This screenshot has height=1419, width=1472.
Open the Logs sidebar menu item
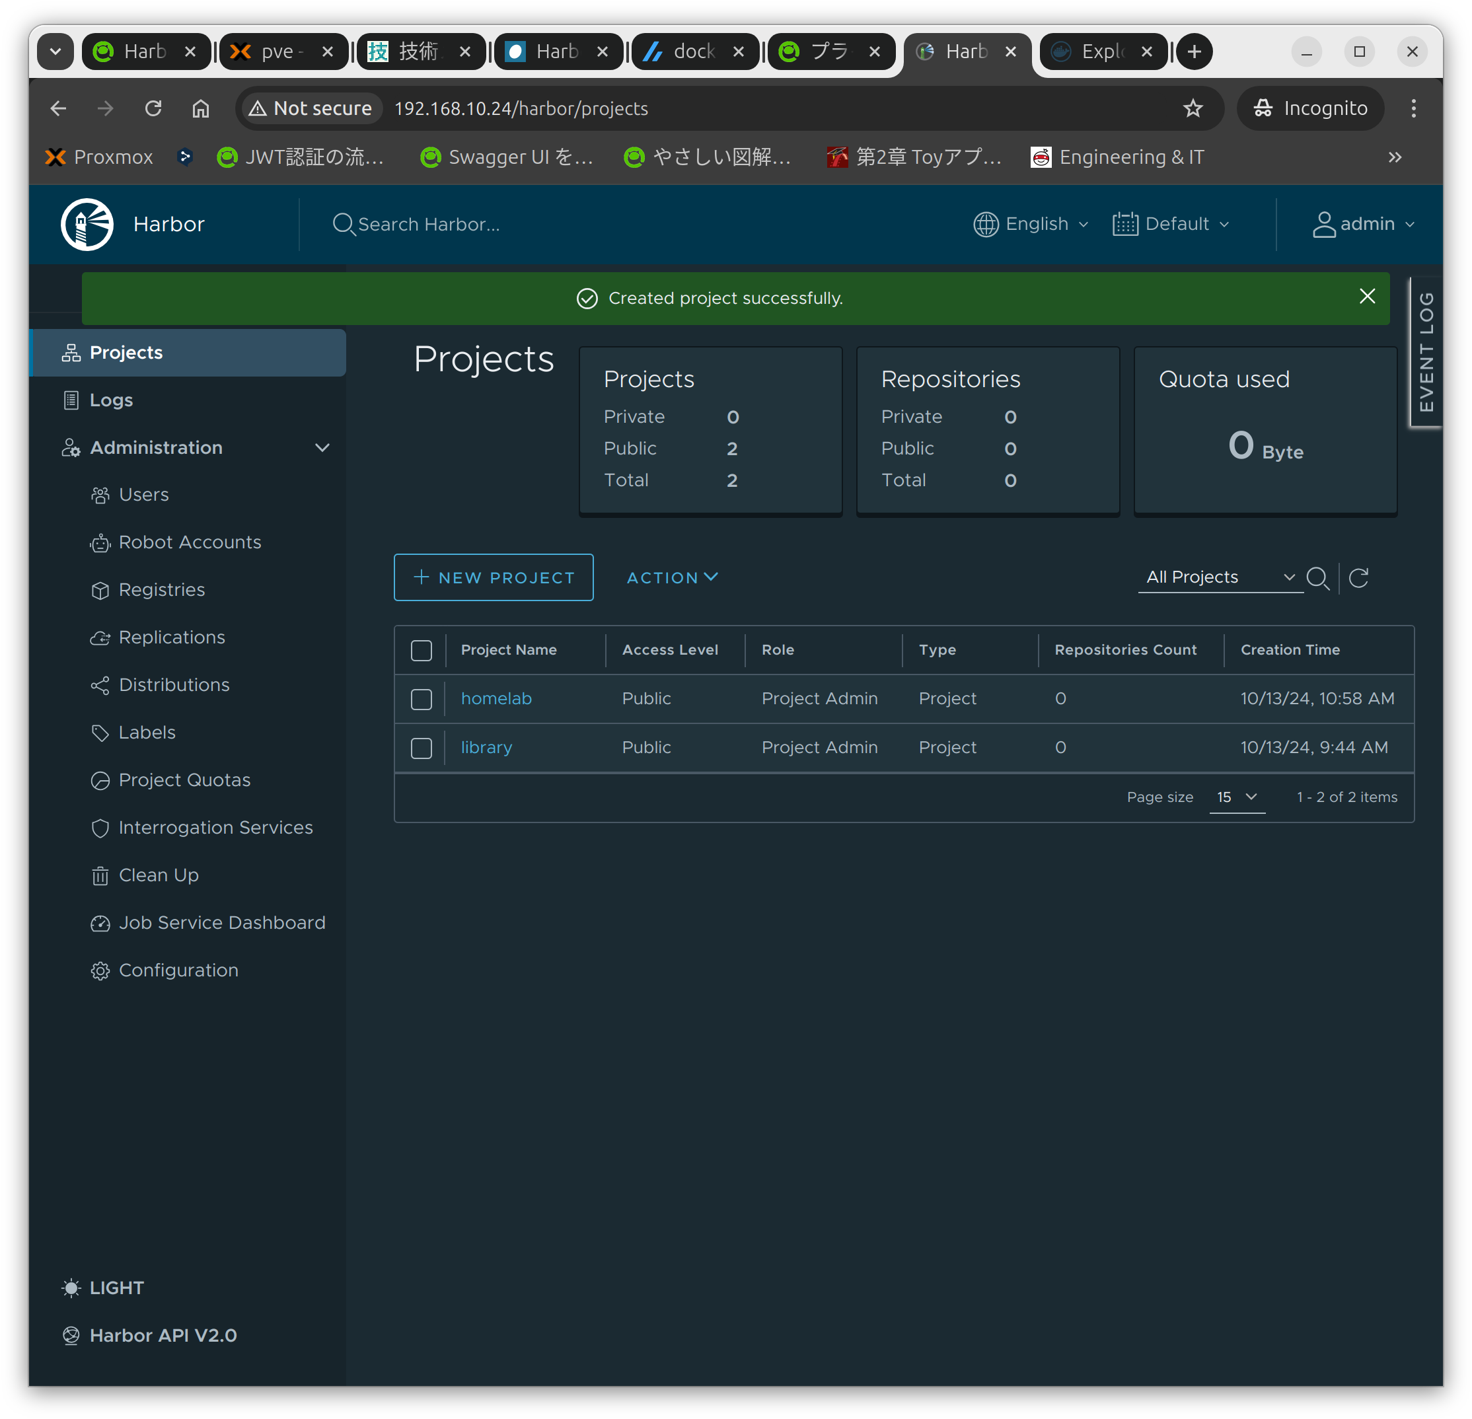(x=111, y=400)
